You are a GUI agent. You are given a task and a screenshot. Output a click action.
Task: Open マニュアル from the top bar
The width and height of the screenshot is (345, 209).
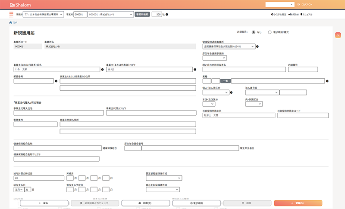[306, 14]
